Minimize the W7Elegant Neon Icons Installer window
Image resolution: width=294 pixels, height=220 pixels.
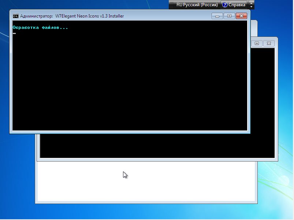tap(217, 16)
